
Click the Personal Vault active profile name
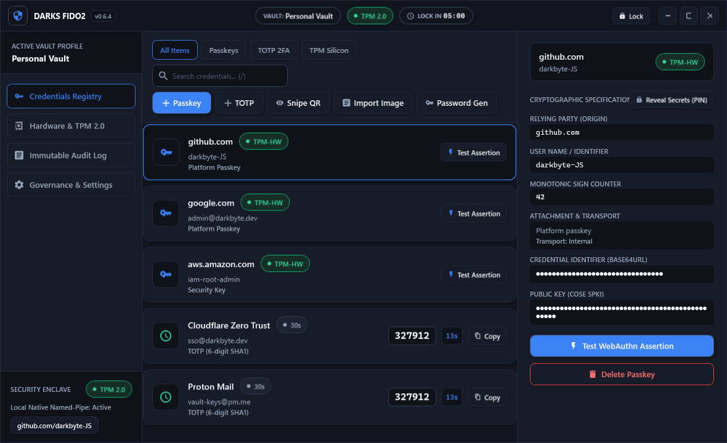pyautogui.click(x=40, y=59)
